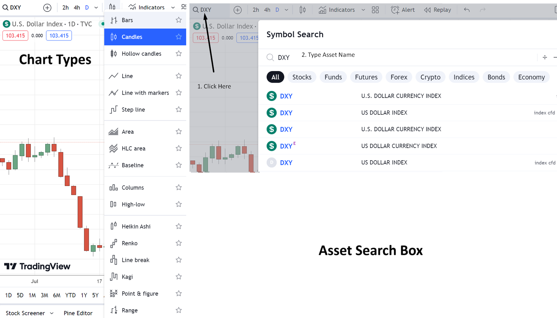
Task: Choose Hollow candles chart type
Action: (x=145, y=54)
